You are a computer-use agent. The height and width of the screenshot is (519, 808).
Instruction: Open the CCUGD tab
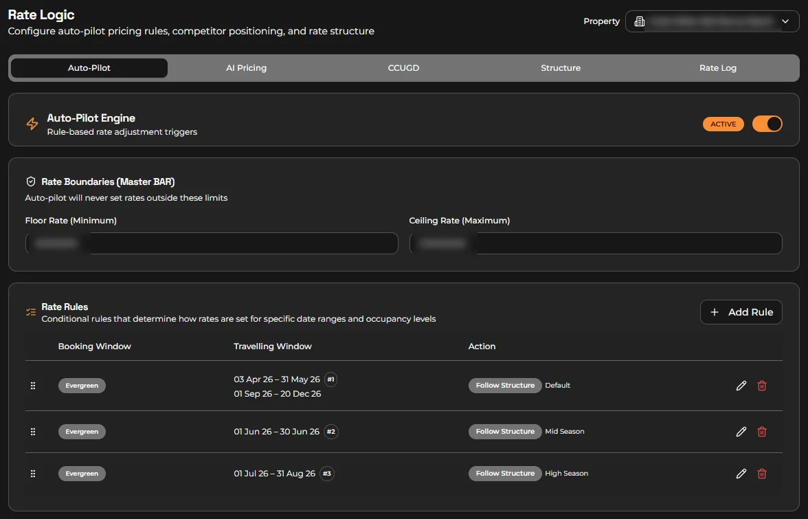403,68
